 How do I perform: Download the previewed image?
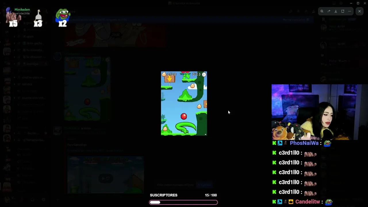336,11
